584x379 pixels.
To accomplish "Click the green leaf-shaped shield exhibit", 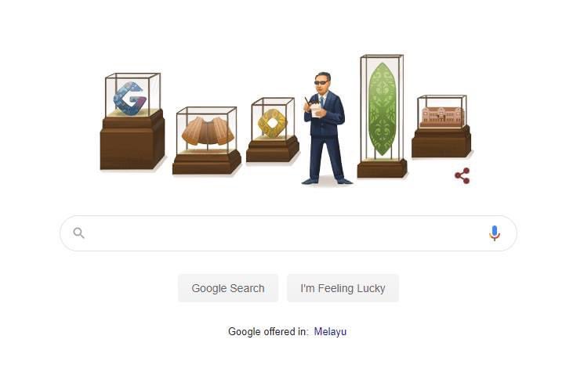I will tap(382, 109).
